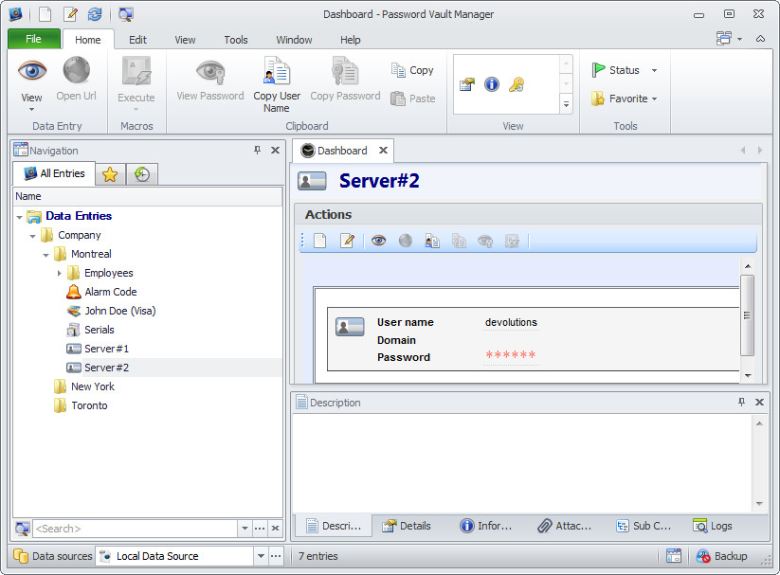Open the recent entries clock tab
Viewport: 780px width, 575px height.
[142, 174]
